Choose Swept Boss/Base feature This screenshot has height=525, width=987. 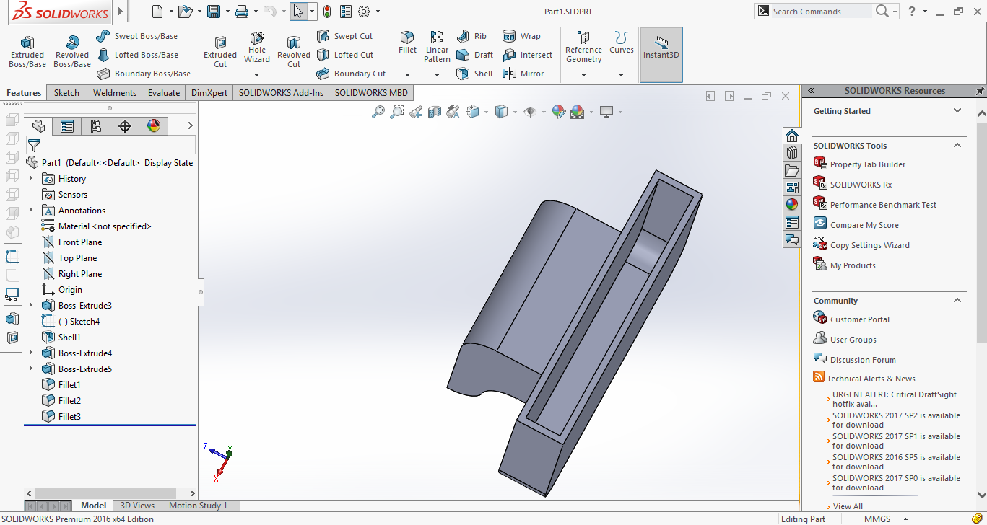tap(136, 36)
